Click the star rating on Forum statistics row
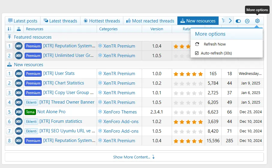 (188, 122)
